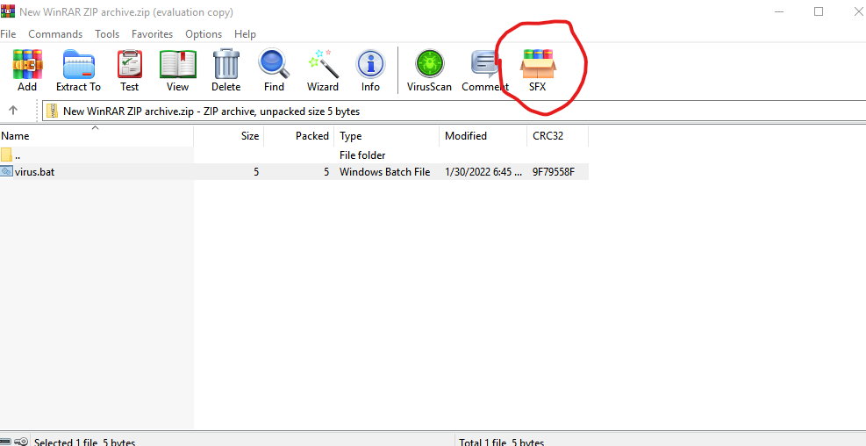Click 'Selected 1 file, 5 bytes' status
The width and height of the screenshot is (866, 446).
pyautogui.click(x=84, y=442)
